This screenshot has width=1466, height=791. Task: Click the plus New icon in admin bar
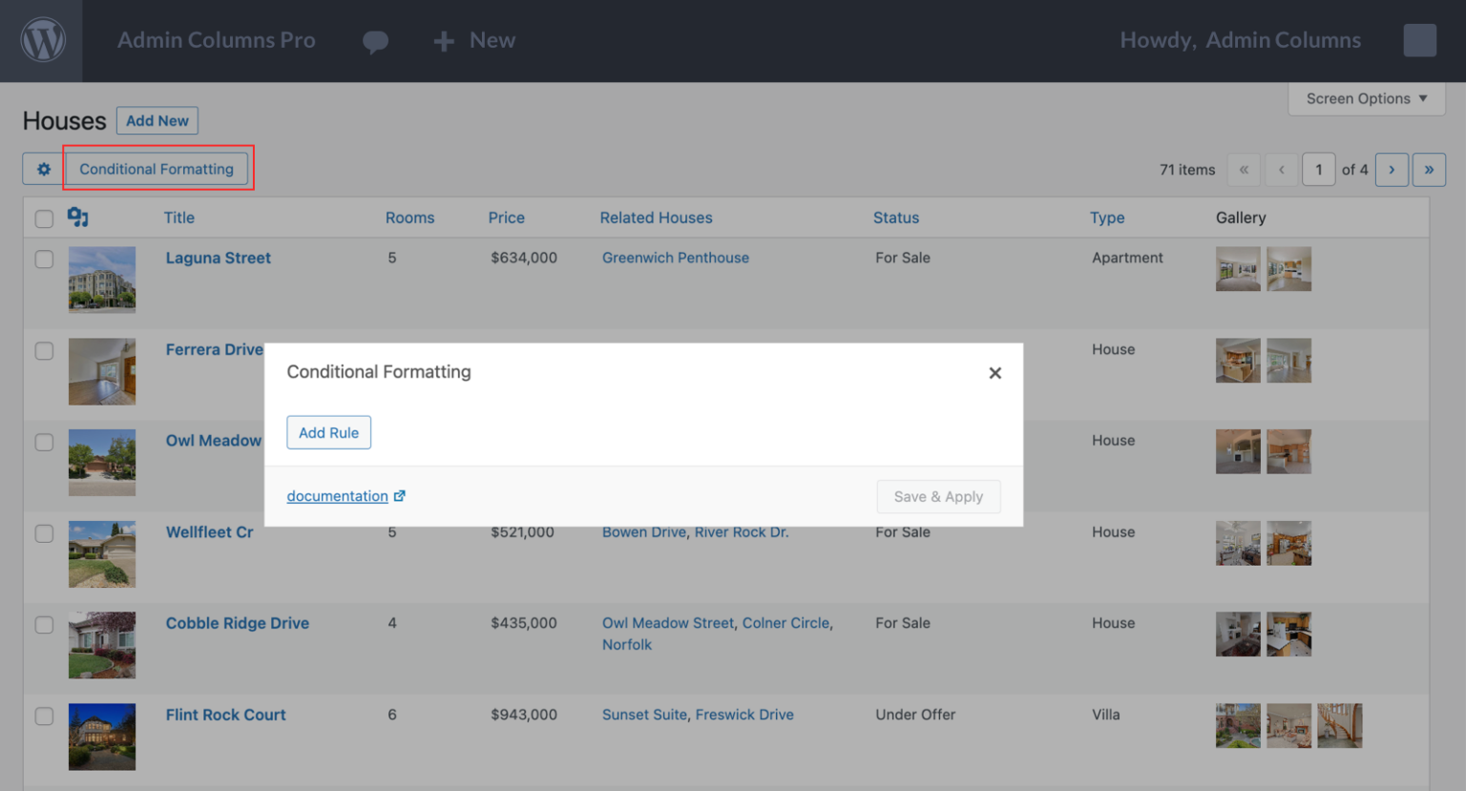444,41
